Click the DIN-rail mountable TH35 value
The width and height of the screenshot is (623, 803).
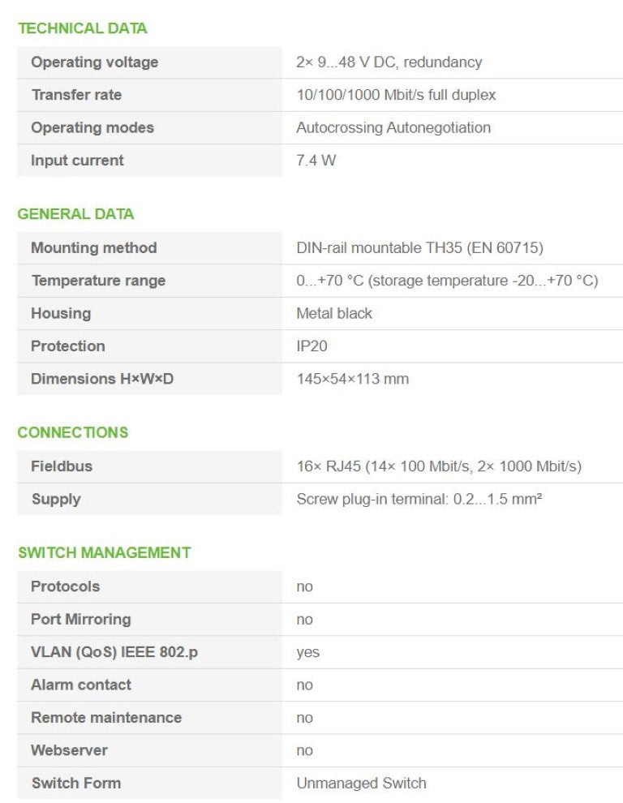419,248
